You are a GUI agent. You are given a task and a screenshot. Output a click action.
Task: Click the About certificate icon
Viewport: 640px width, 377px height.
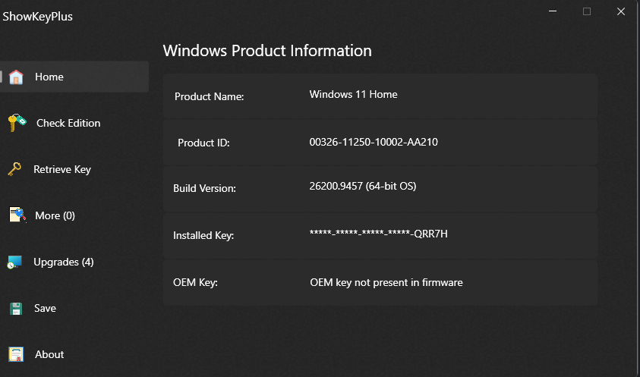pyautogui.click(x=17, y=354)
